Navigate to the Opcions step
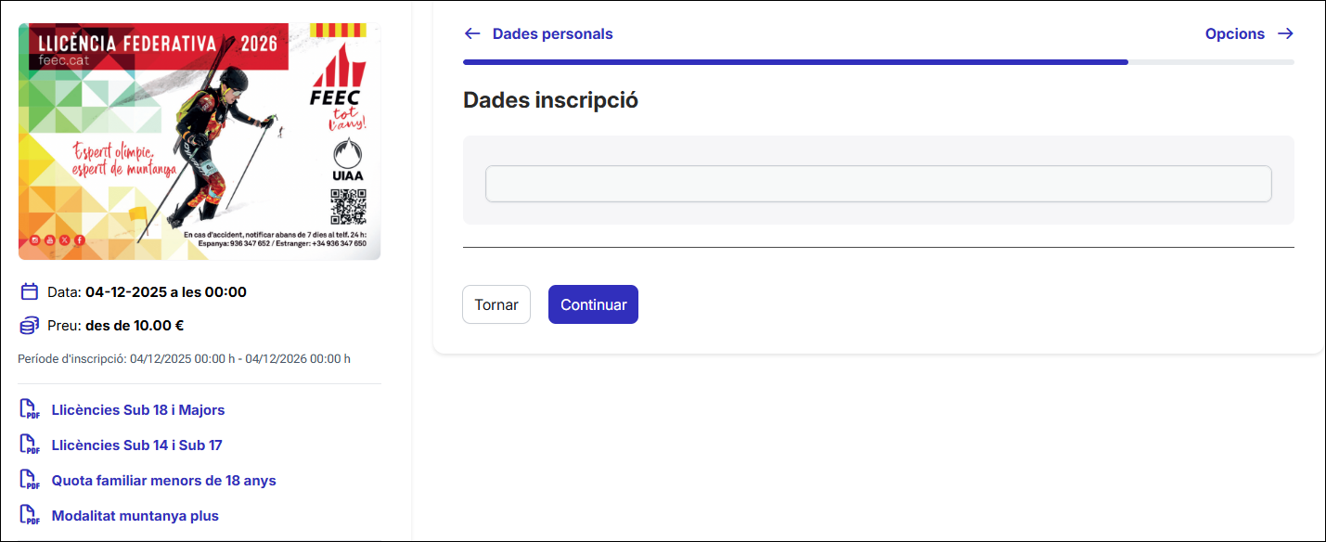Image resolution: width=1326 pixels, height=542 pixels. pyautogui.click(x=1235, y=33)
